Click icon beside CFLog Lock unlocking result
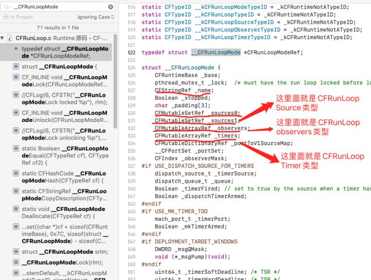The width and height of the screenshot is (371, 280). pos(16,130)
